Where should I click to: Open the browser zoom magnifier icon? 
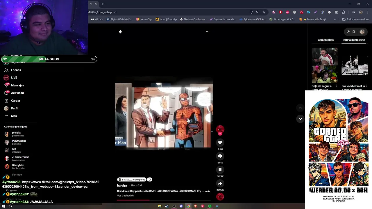257,12
